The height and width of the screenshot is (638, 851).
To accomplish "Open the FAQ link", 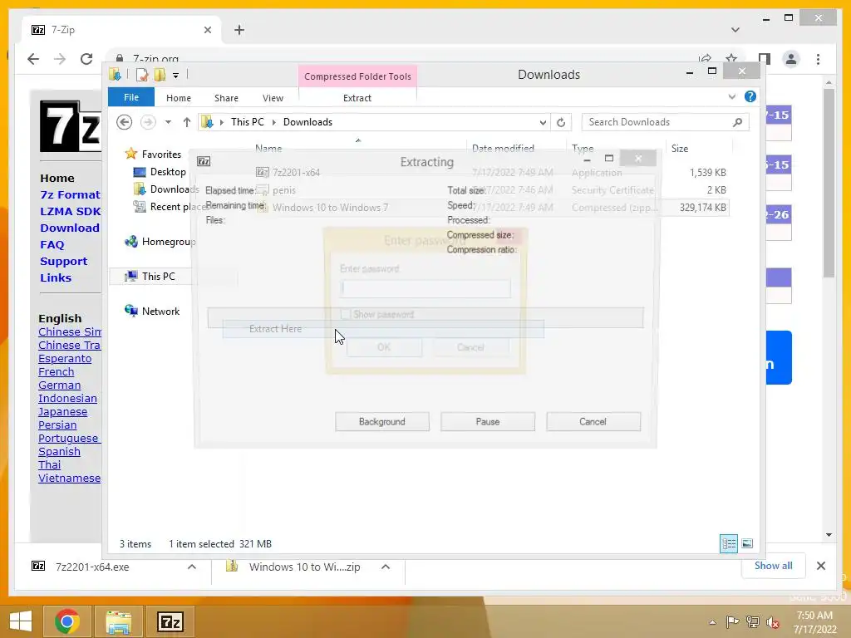I will coord(52,245).
